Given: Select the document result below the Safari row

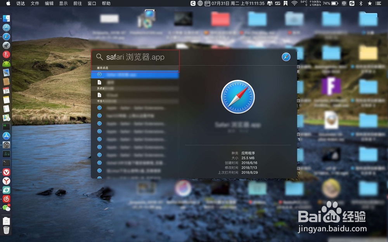Looking at the screenshot, I should click(x=135, y=82).
